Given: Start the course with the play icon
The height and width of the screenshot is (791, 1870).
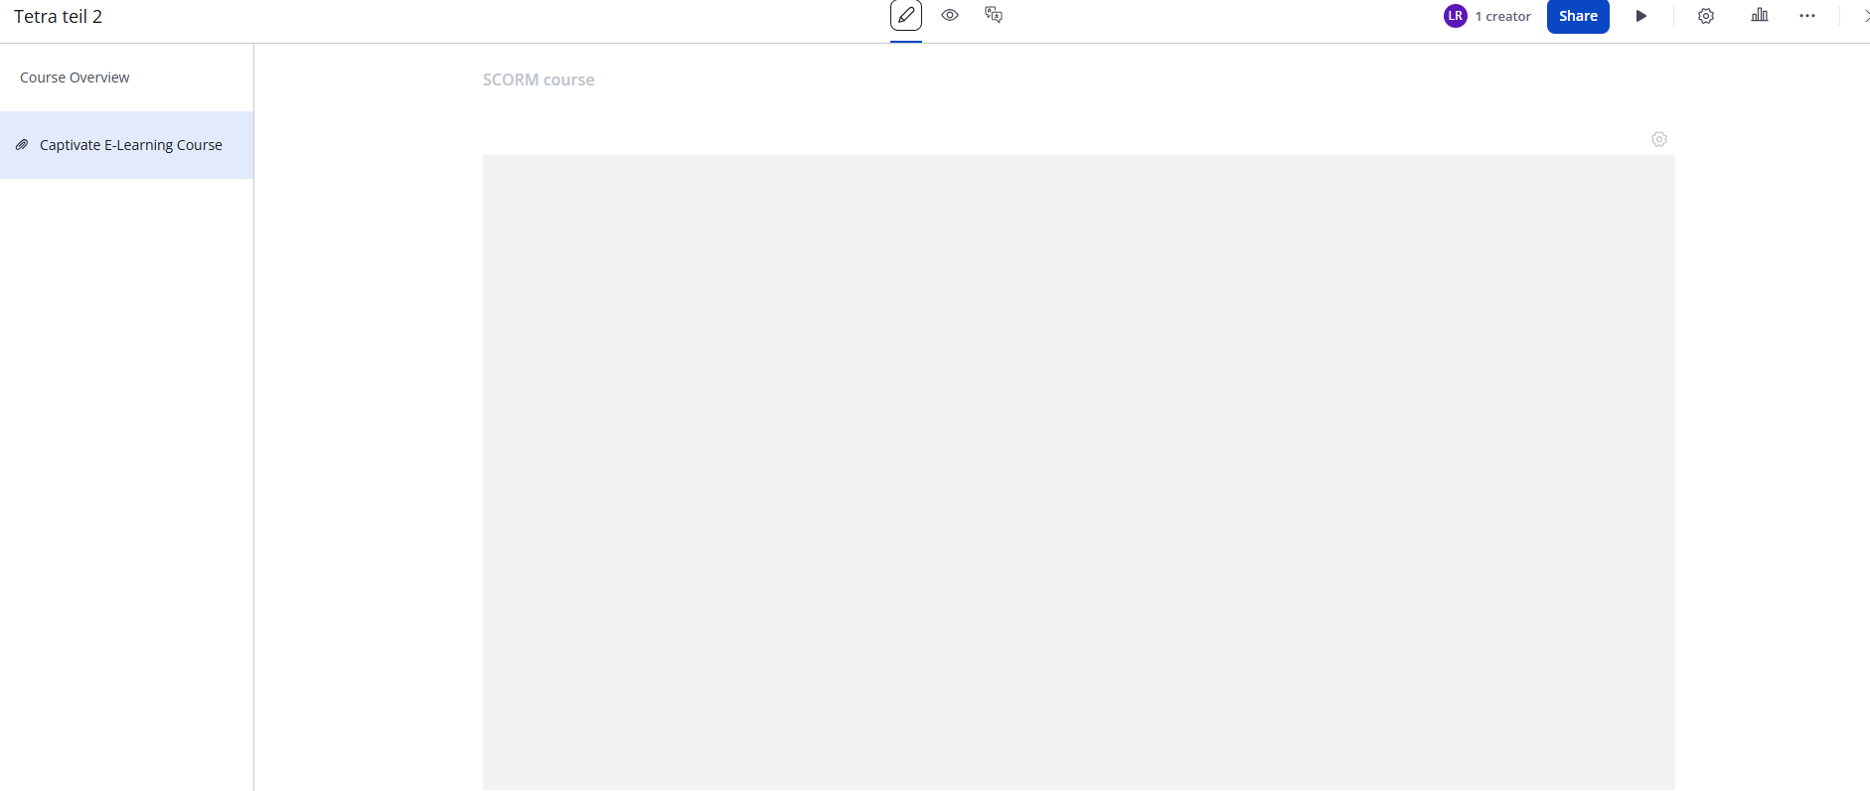Looking at the screenshot, I should pyautogui.click(x=1640, y=17).
